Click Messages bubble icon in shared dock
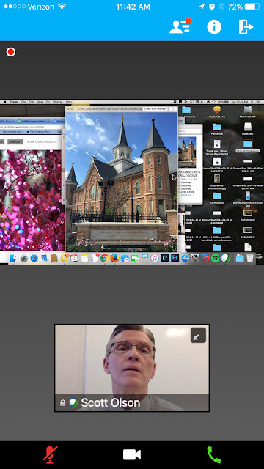Screen dimensions: 264x469 [x=125, y=258]
